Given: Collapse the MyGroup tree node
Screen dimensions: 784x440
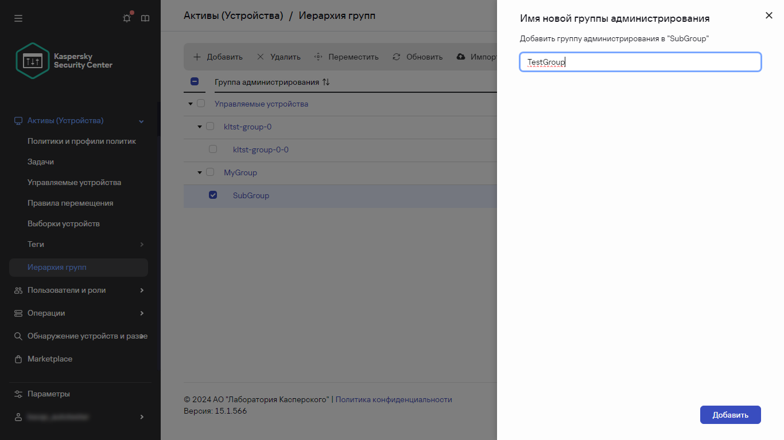Looking at the screenshot, I should point(200,172).
